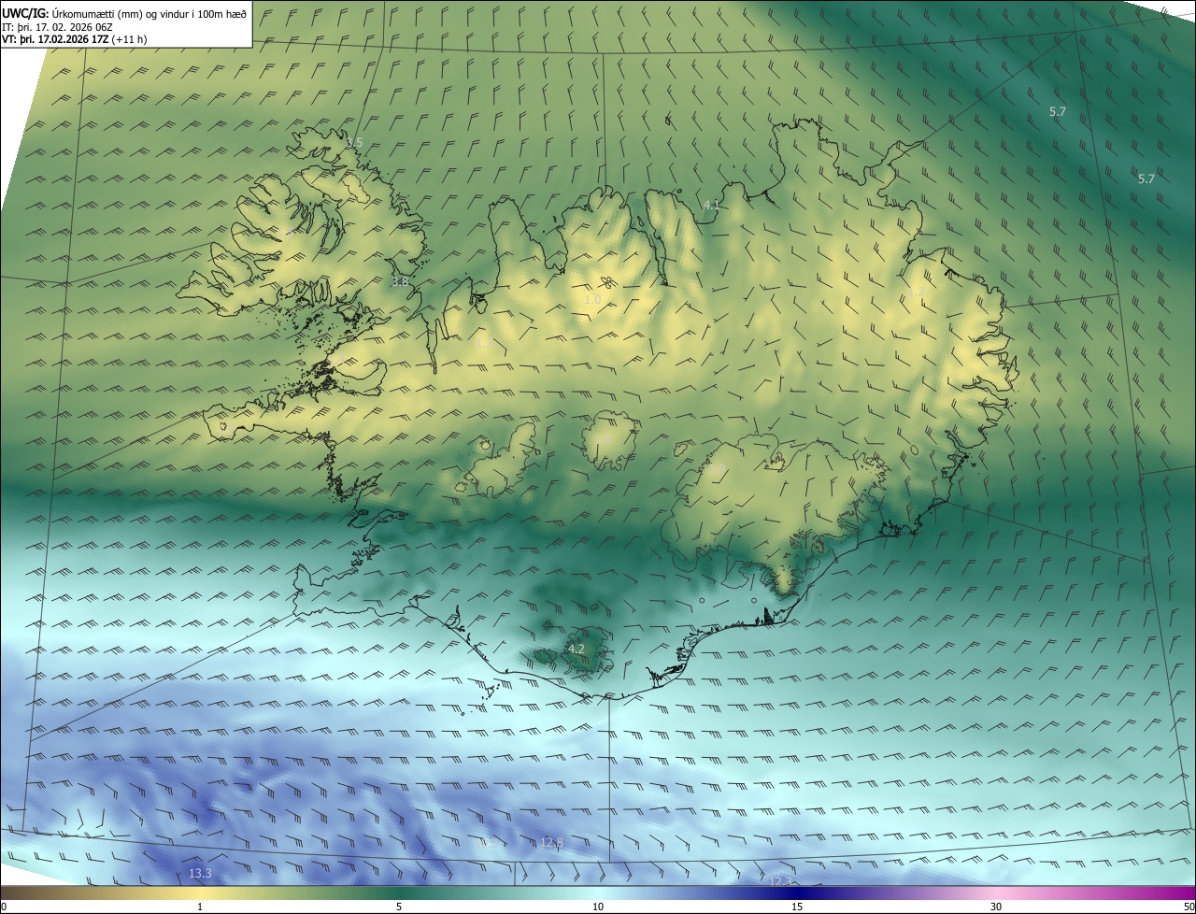Click the 50 tick on the color scale

pyautogui.click(x=1189, y=907)
